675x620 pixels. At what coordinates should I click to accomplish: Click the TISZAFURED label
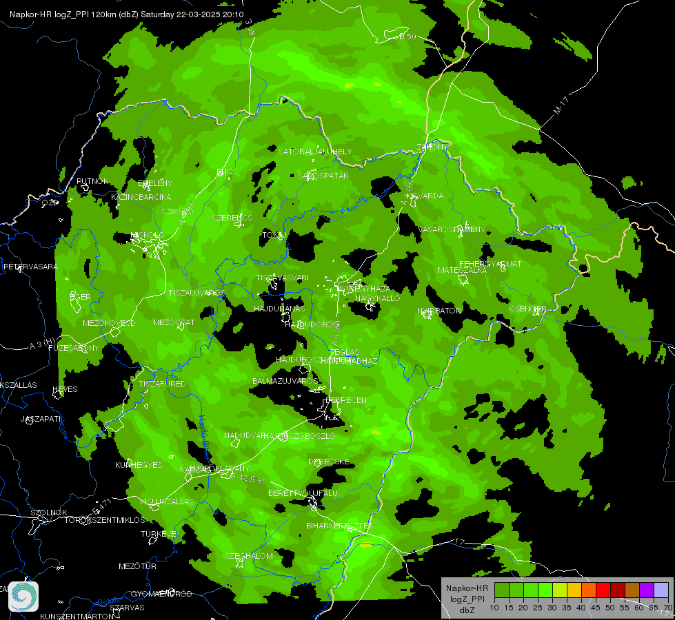tap(162, 384)
